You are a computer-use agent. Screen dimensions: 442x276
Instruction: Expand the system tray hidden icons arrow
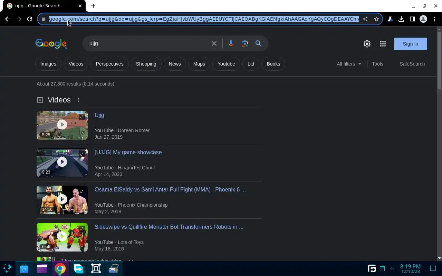pyautogui.click(x=392, y=268)
